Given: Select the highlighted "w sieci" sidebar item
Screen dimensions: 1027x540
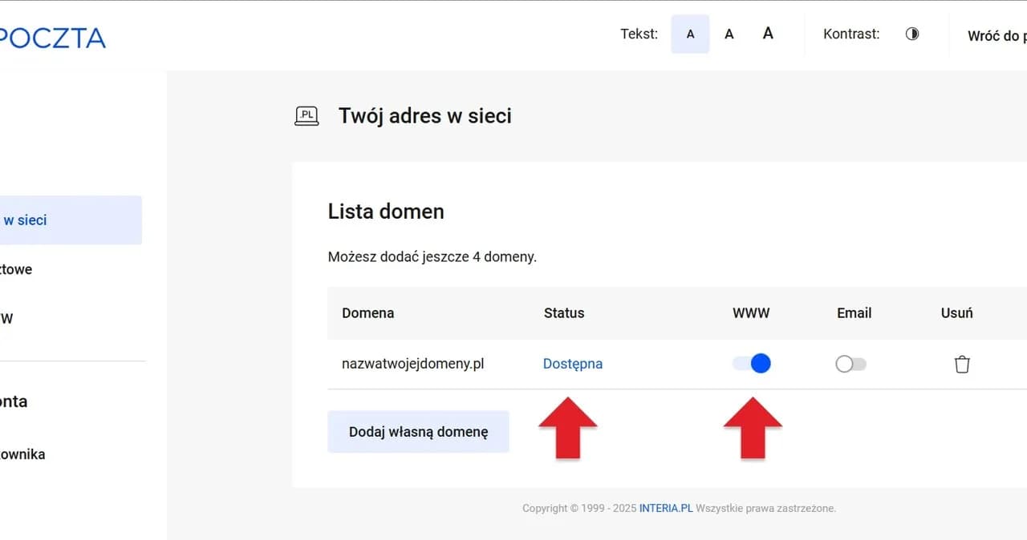Looking at the screenshot, I should [64, 220].
